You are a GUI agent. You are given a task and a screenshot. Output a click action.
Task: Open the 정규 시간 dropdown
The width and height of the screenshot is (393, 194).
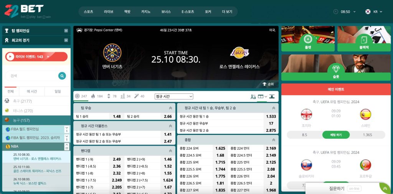tap(174, 96)
